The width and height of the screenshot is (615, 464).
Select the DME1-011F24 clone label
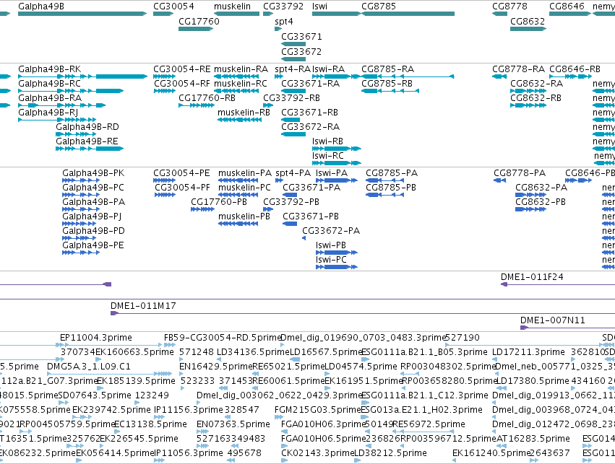pyautogui.click(x=532, y=277)
